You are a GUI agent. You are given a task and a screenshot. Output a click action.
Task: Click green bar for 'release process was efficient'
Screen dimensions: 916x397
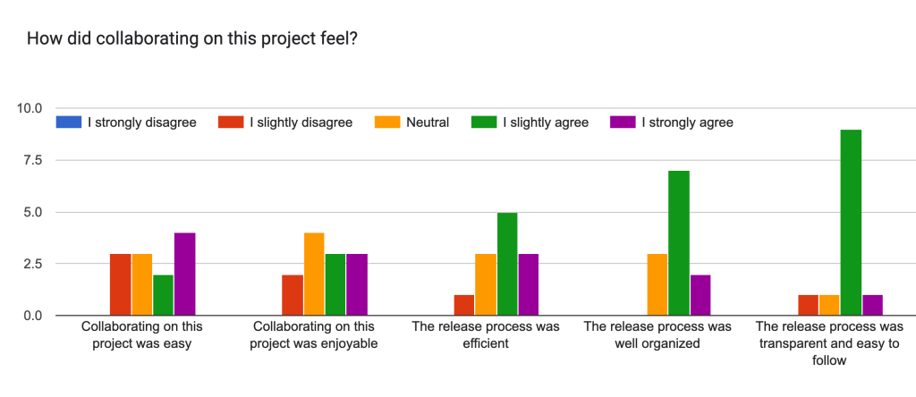coord(507,264)
